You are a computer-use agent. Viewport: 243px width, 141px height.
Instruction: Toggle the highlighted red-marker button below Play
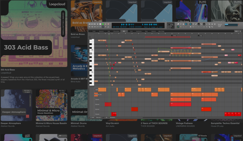103,27
